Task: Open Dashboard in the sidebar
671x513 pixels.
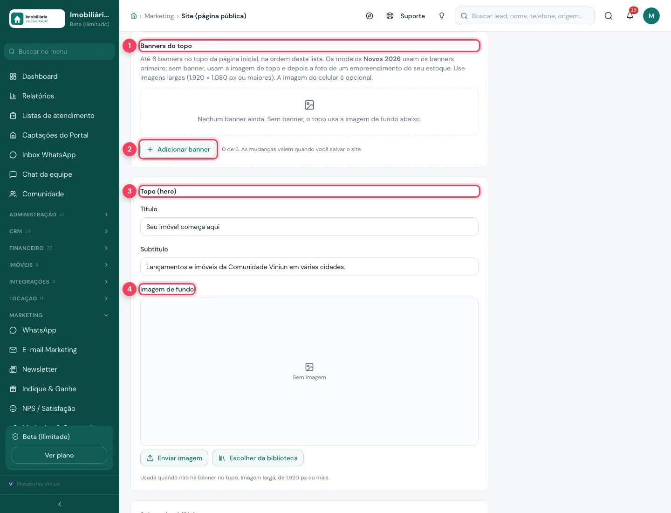Action: 59,76
